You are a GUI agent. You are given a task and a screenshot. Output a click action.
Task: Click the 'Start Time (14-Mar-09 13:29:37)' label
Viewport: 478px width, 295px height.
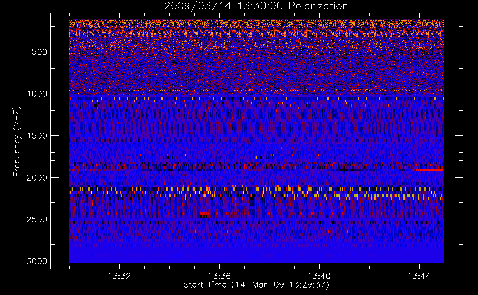pos(256,285)
